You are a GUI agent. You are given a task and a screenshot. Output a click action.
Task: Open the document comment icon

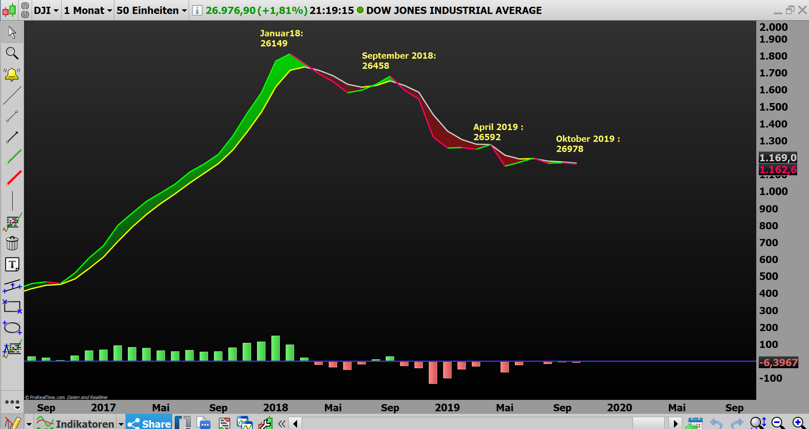(203, 423)
